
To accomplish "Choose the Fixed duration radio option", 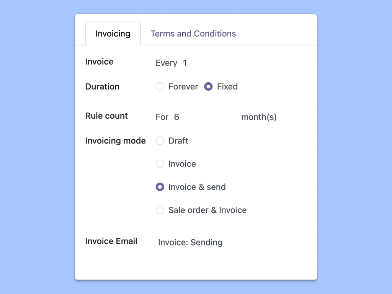I will (208, 87).
